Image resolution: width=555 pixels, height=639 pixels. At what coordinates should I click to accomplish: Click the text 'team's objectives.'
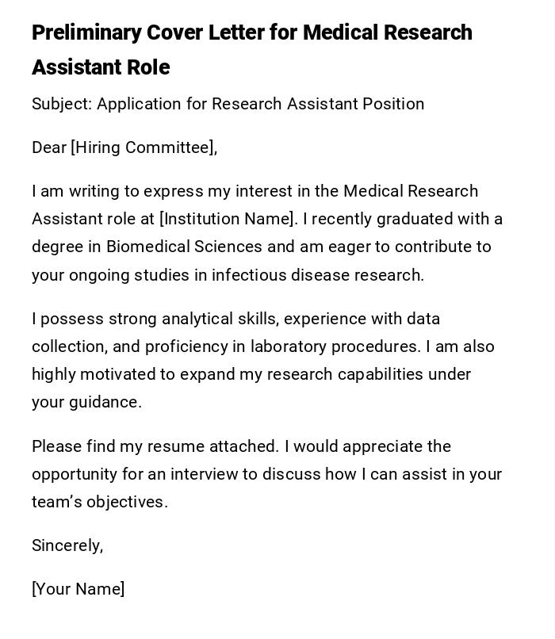[100, 502]
